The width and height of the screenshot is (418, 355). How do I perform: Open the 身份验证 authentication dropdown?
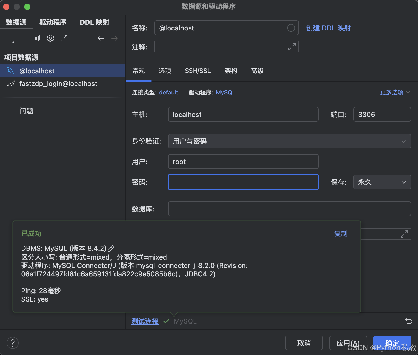coord(289,141)
